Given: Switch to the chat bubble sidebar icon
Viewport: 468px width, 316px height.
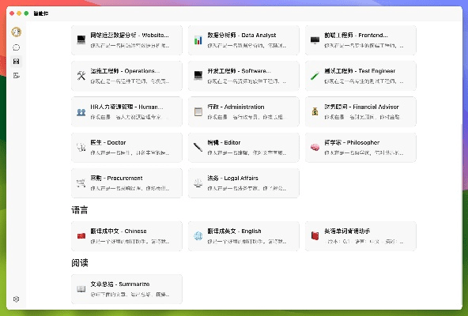Looking at the screenshot, I should (x=17, y=47).
